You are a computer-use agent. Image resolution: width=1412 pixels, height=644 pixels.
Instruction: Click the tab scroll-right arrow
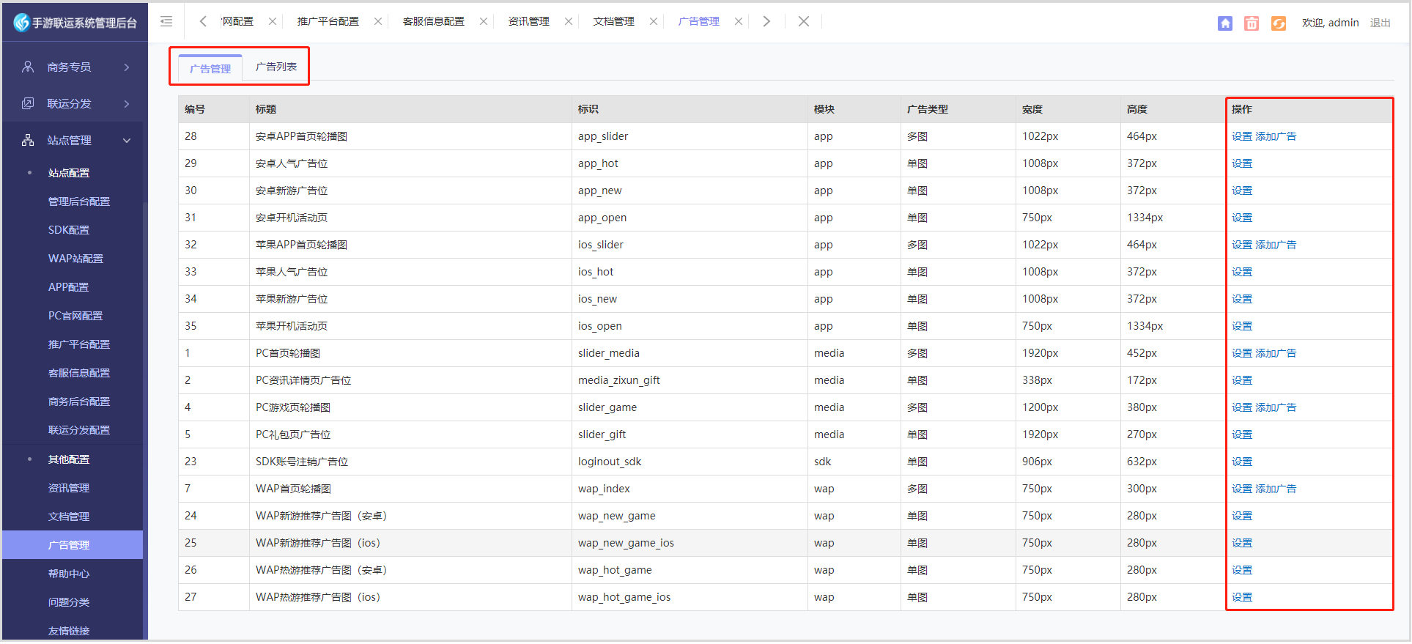(766, 21)
